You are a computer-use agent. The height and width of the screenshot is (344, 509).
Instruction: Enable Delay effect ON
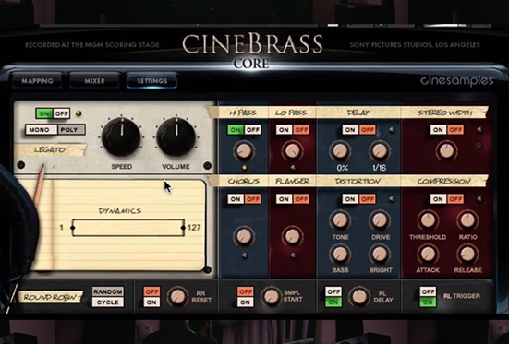(x=350, y=130)
